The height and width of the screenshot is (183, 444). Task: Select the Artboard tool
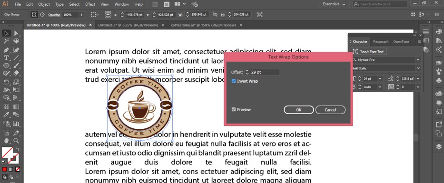click(x=6, y=133)
